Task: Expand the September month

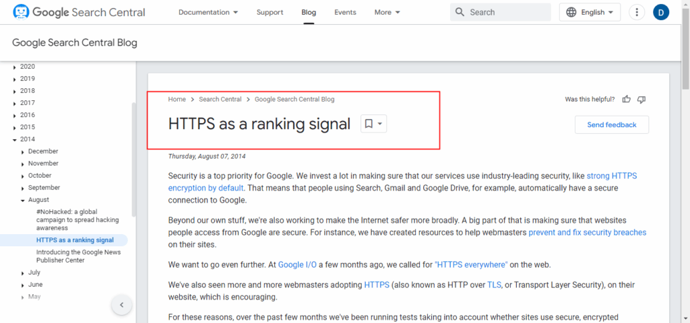Action: 22,188
